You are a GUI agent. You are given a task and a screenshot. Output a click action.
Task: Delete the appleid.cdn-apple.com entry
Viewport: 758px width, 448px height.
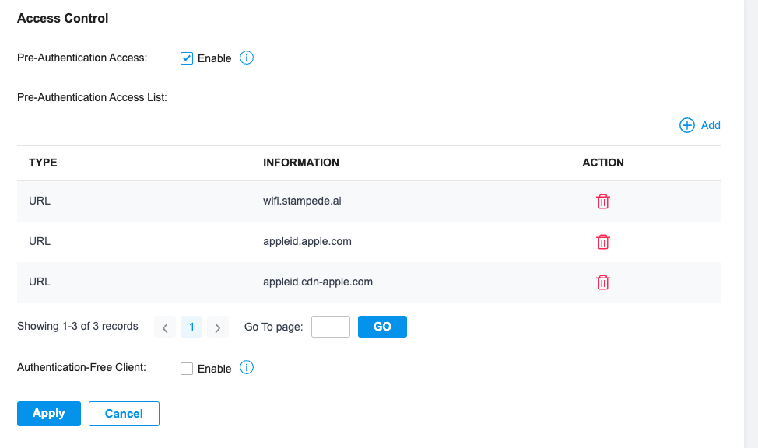coord(603,282)
